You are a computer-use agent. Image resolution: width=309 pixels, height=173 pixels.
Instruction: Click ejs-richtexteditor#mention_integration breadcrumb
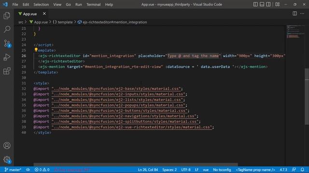[x=112, y=22]
